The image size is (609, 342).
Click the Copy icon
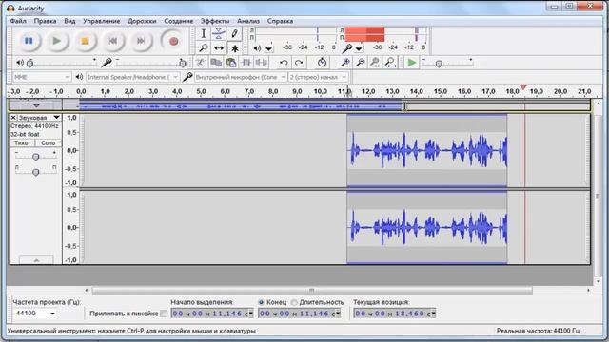216,63
